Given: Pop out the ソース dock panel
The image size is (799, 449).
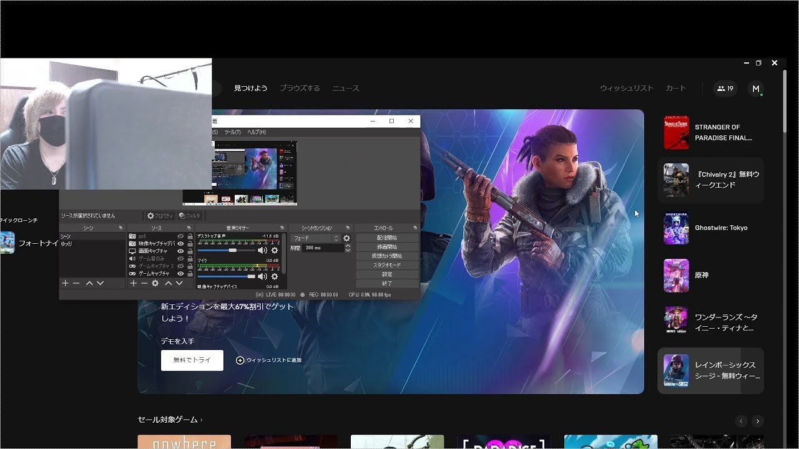Looking at the screenshot, I should click(x=190, y=228).
